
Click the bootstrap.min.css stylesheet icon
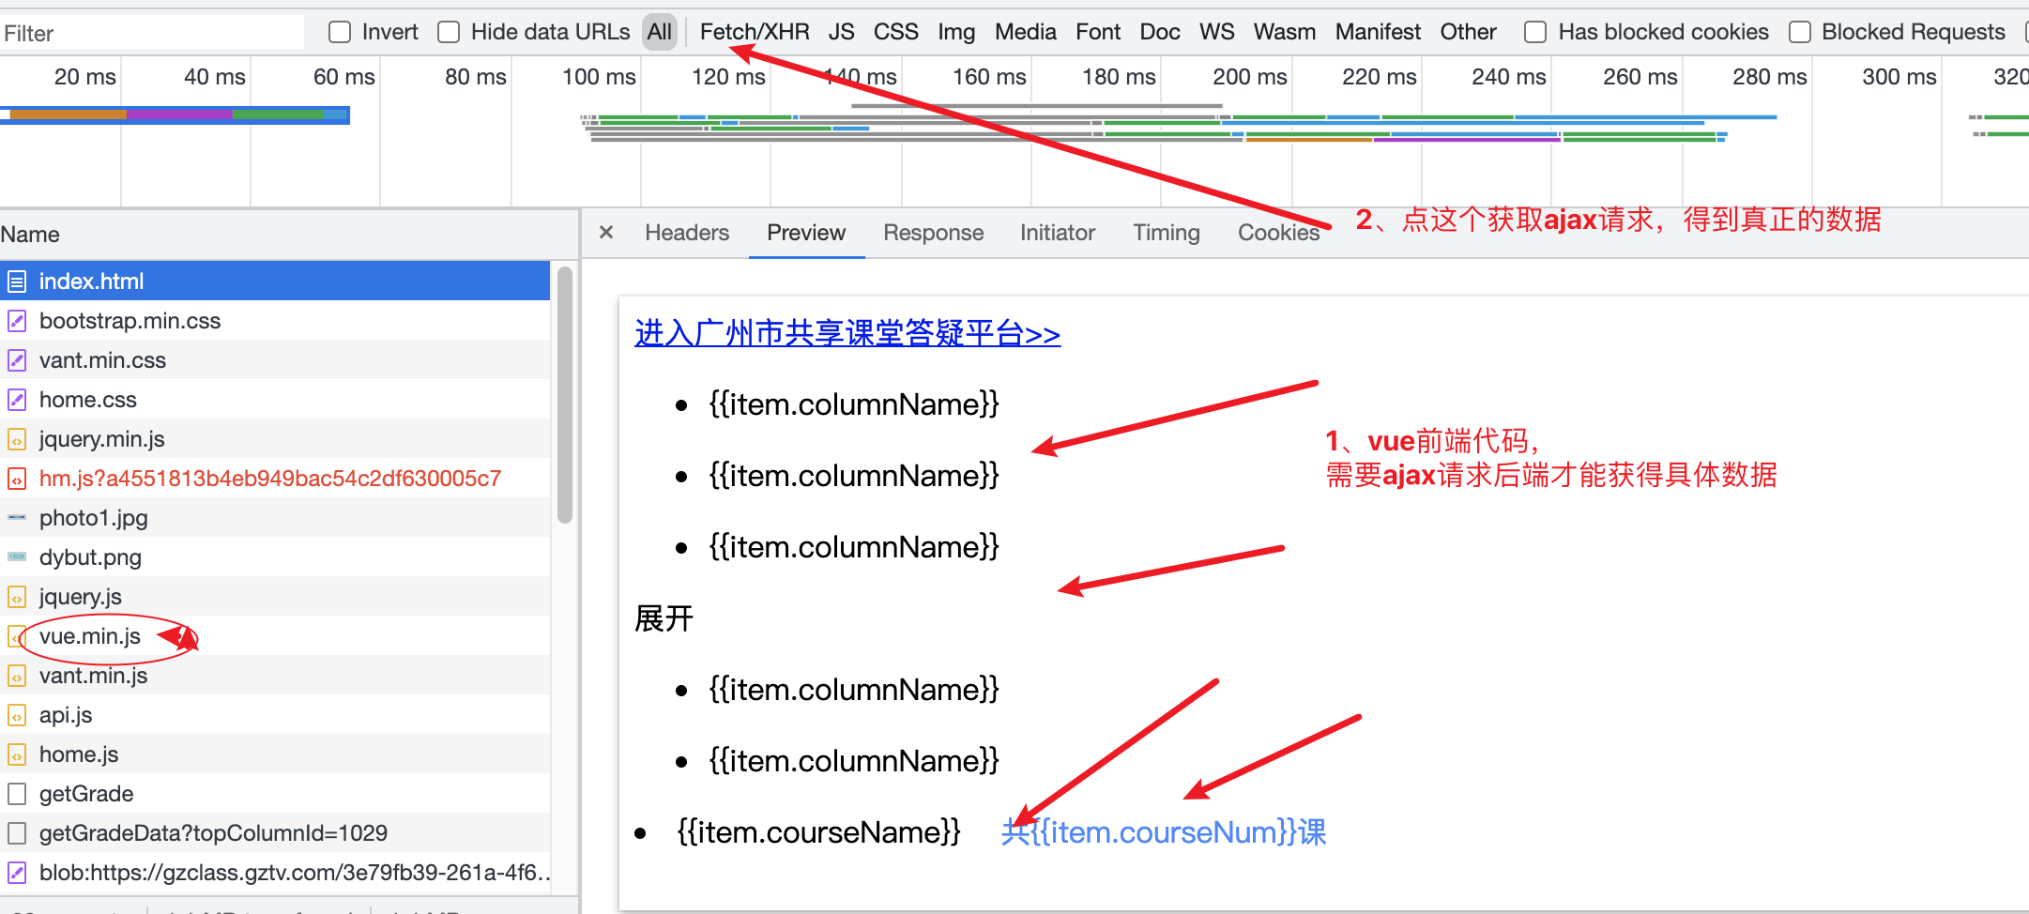[x=17, y=321]
